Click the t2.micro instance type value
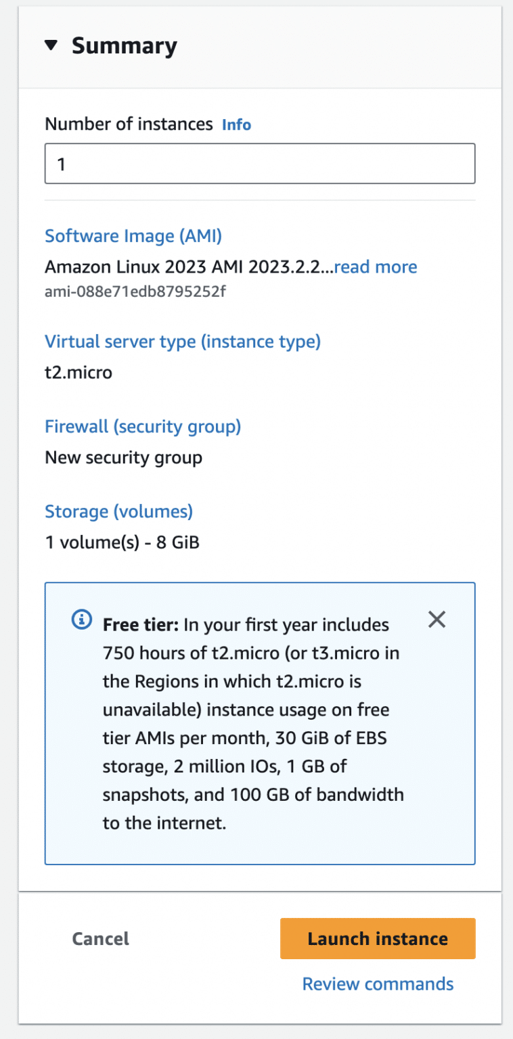513x1039 pixels. coord(79,372)
